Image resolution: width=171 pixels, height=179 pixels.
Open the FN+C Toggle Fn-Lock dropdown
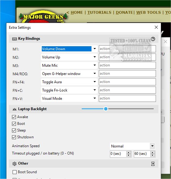point(69,90)
